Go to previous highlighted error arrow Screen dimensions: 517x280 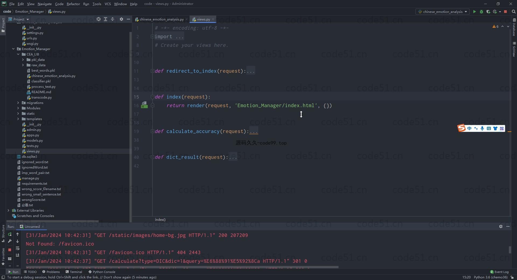click(502, 26)
